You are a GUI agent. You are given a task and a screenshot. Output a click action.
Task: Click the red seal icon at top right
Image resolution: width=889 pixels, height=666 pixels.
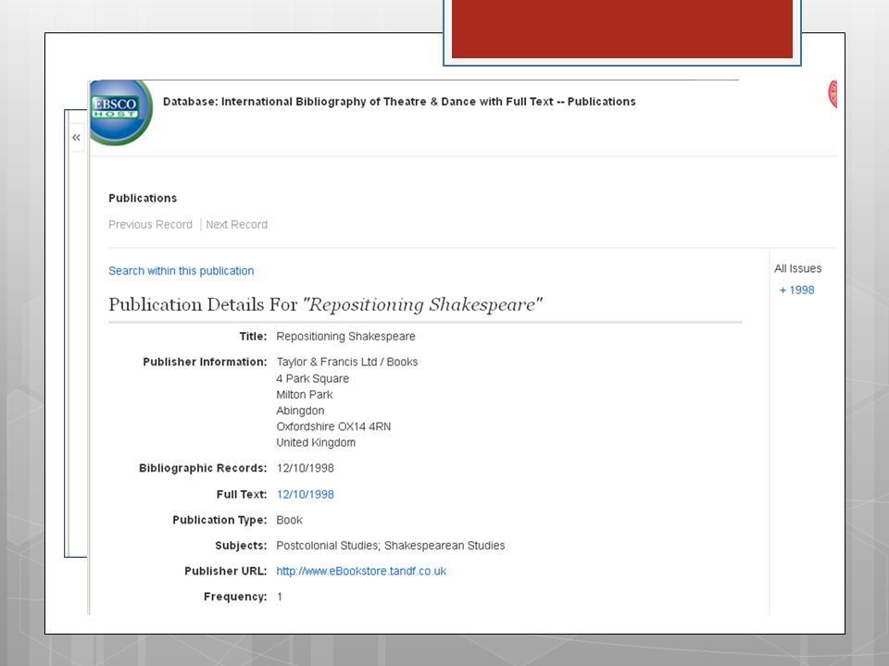pyautogui.click(x=833, y=94)
